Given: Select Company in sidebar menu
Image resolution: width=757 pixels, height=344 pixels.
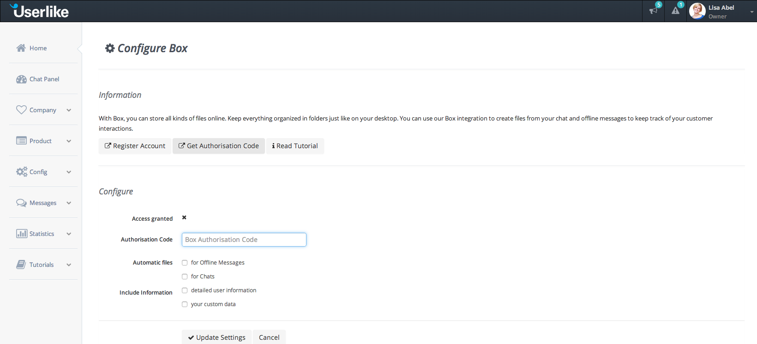Looking at the screenshot, I should [x=43, y=110].
